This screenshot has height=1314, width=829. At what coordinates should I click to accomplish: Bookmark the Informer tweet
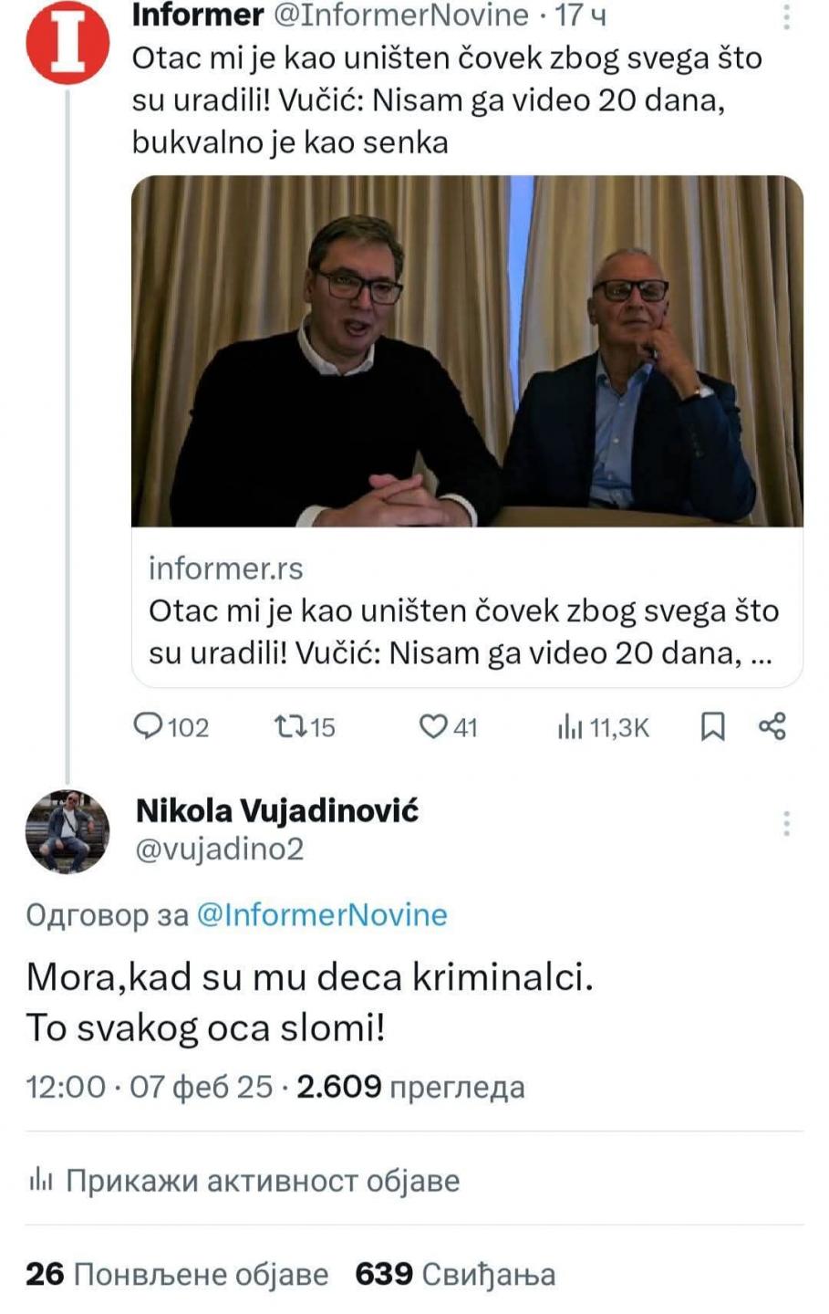(712, 726)
